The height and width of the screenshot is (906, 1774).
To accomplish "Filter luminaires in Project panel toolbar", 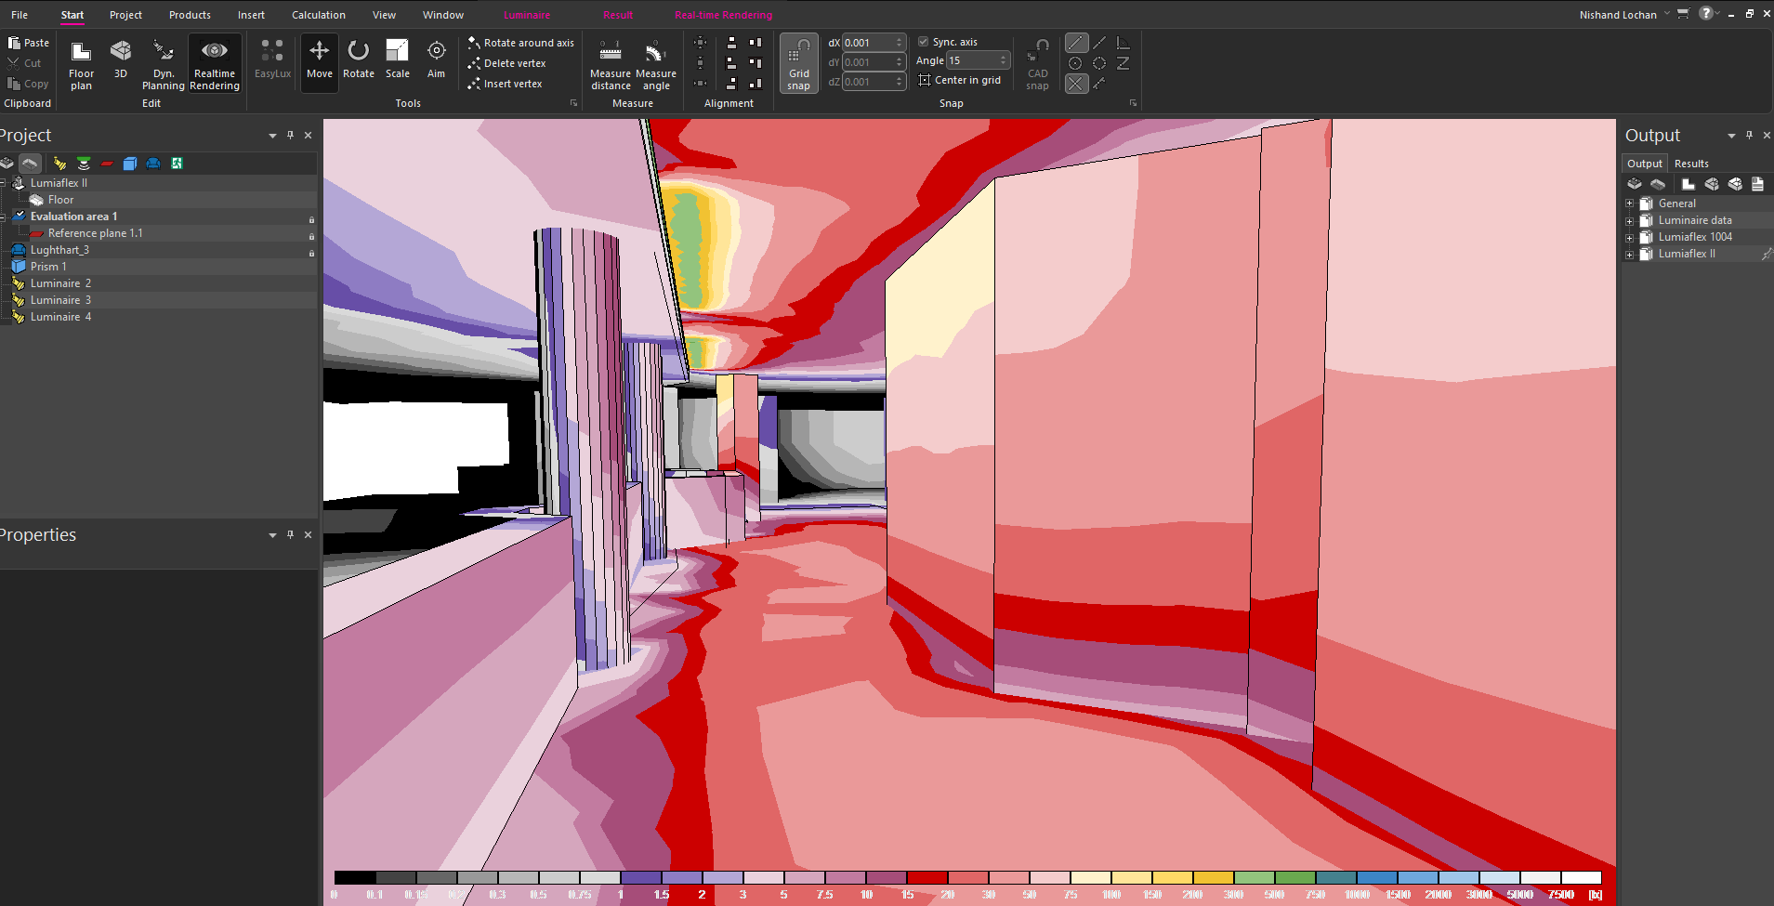I will pyautogui.click(x=59, y=164).
